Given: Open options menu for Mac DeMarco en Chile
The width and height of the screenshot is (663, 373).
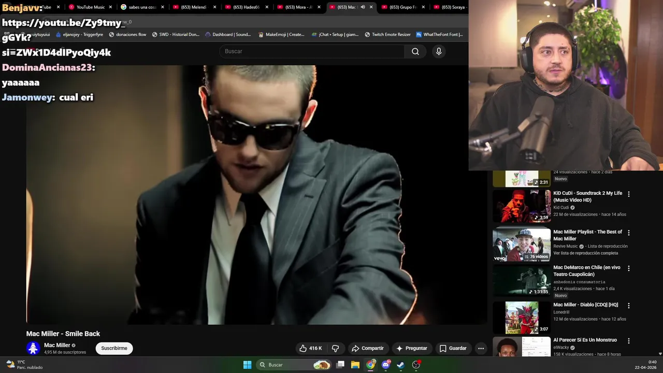Looking at the screenshot, I should pyautogui.click(x=629, y=268).
